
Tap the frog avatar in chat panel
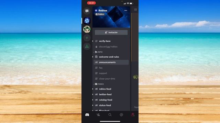(135, 77)
